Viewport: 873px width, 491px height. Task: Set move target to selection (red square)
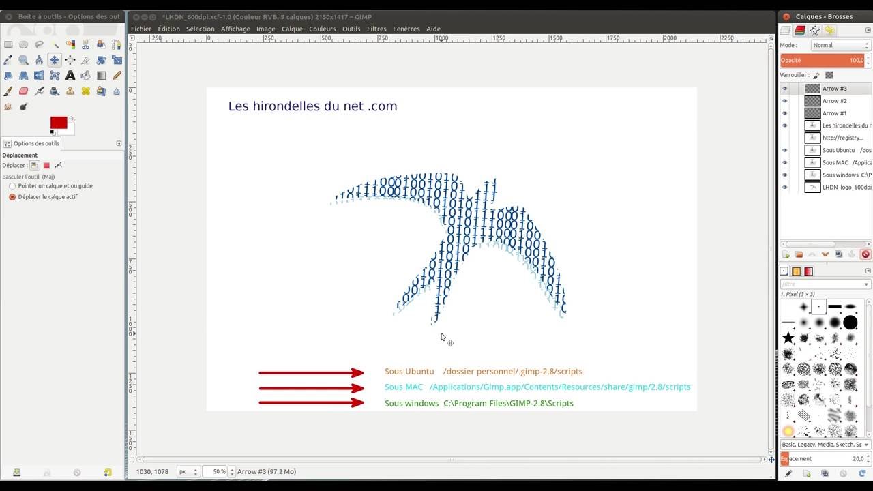[x=46, y=165]
